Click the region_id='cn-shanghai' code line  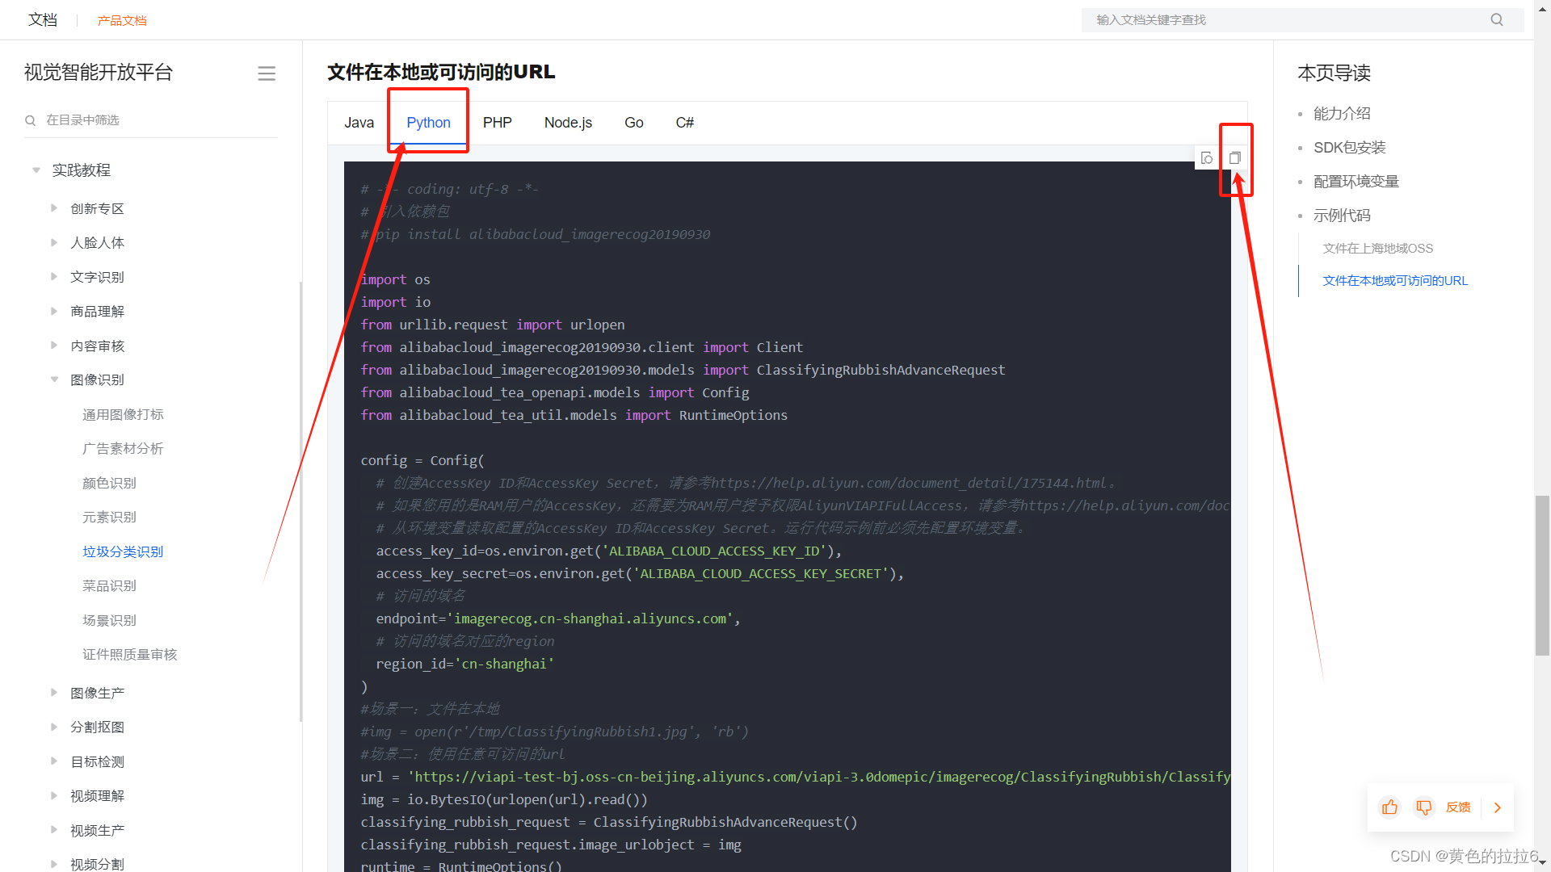464,664
